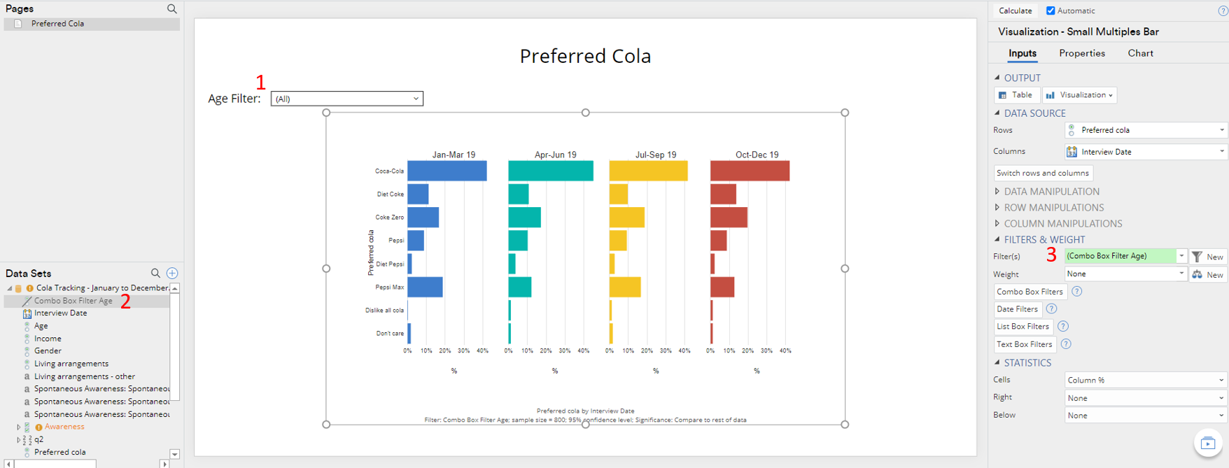Switch to the Properties tab
The image size is (1229, 468).
[x=1081, y=53]
